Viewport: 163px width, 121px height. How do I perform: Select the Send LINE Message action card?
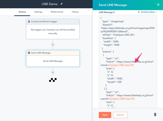53,61
